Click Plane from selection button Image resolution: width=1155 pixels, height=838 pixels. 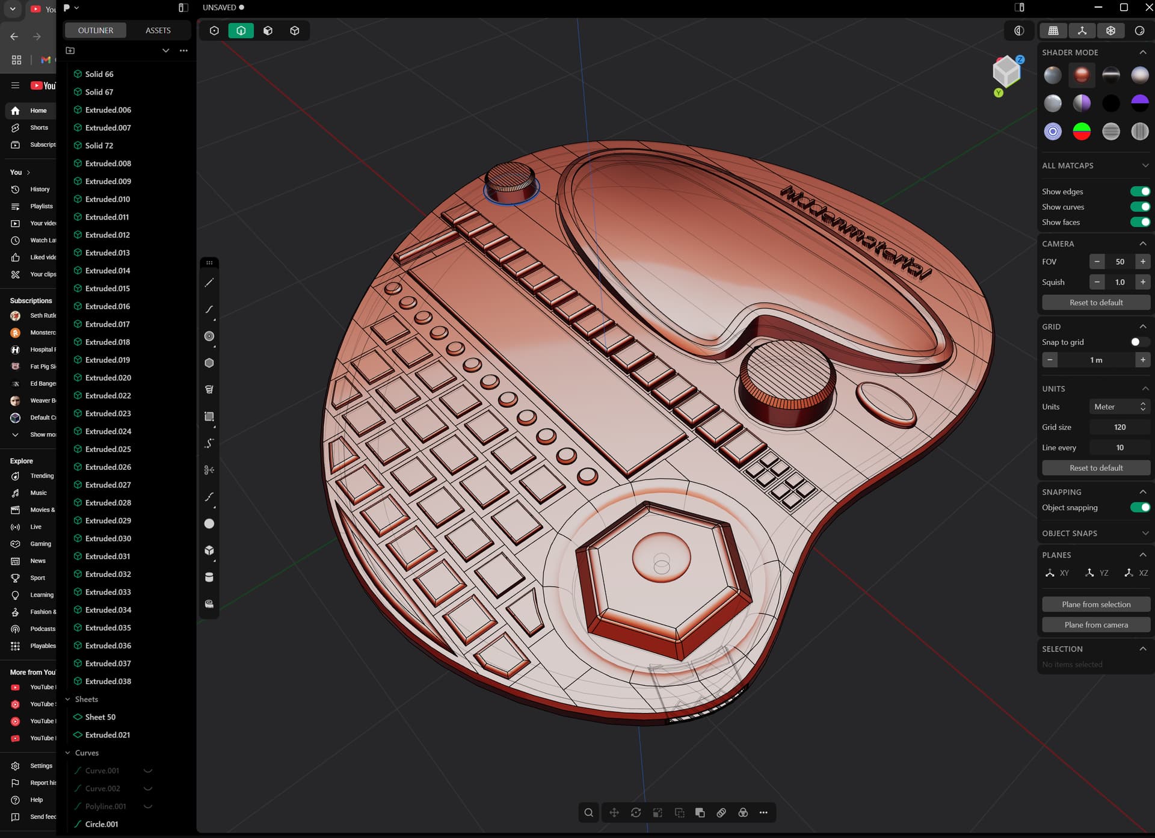pyautogui.click(x=1095, y=605)
